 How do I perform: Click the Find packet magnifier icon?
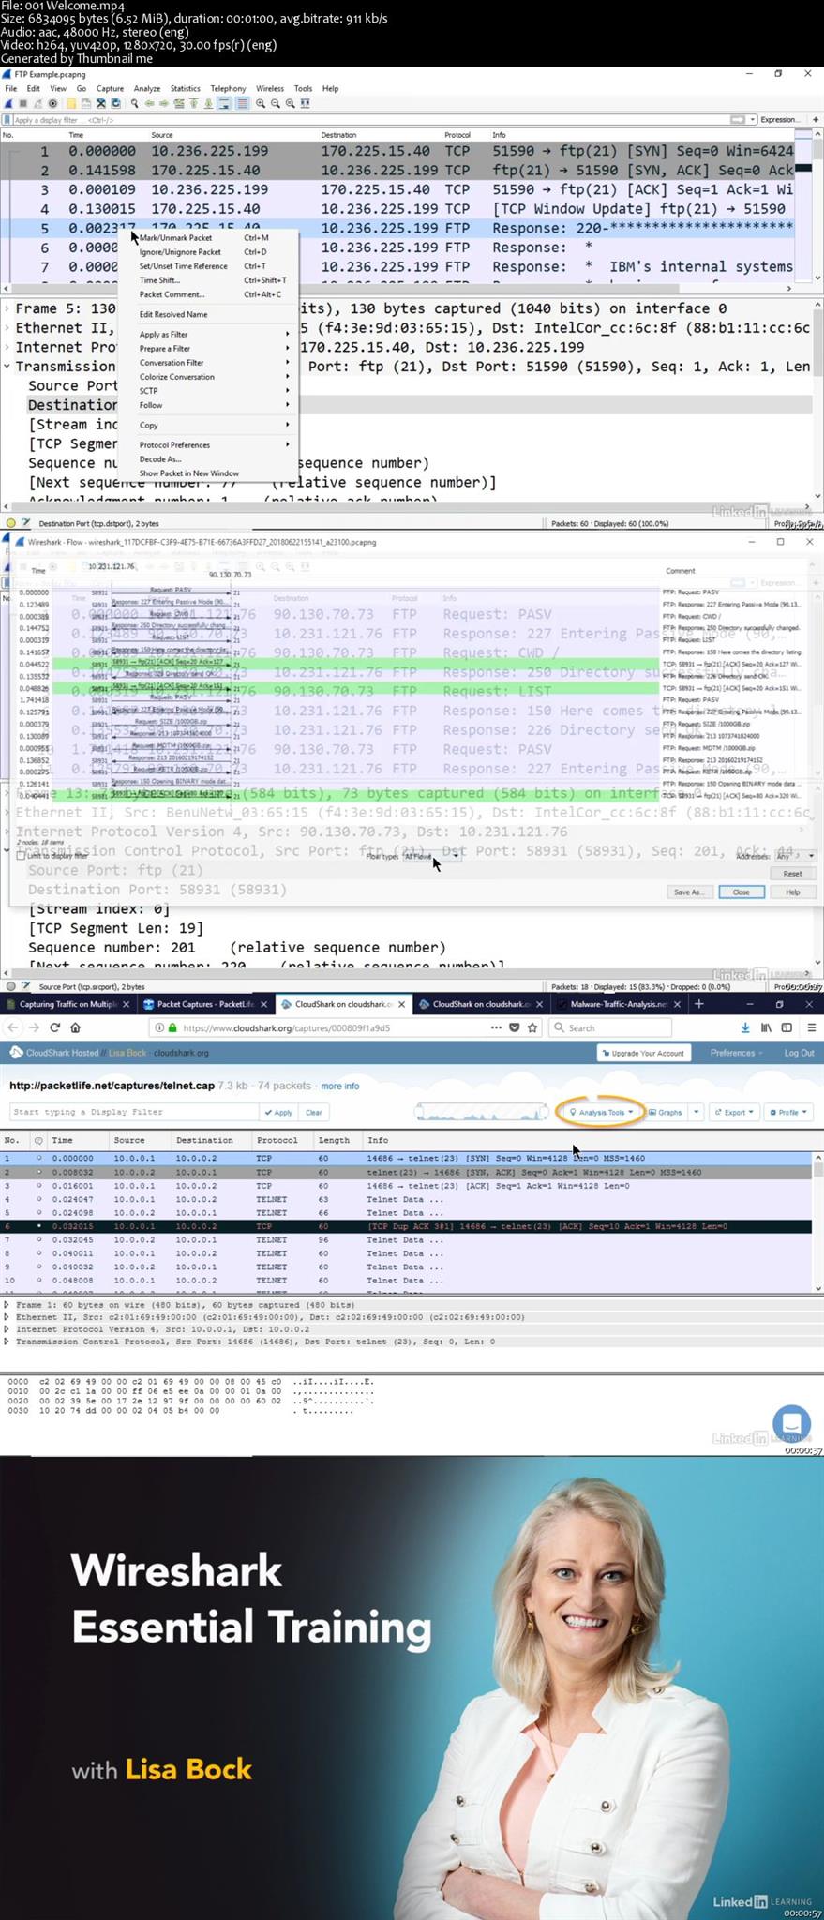click(x=134, y=103)
